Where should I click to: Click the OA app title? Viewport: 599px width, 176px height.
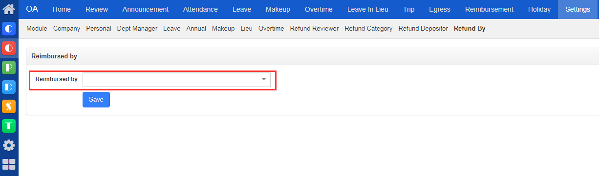click(x=32, y=9)
